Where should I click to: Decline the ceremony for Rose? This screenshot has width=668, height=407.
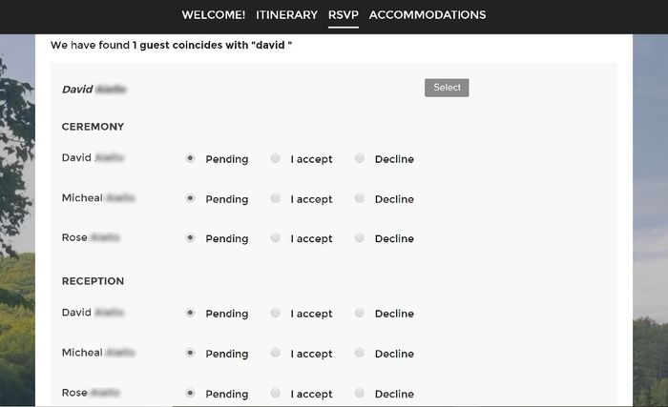point(360,238)
